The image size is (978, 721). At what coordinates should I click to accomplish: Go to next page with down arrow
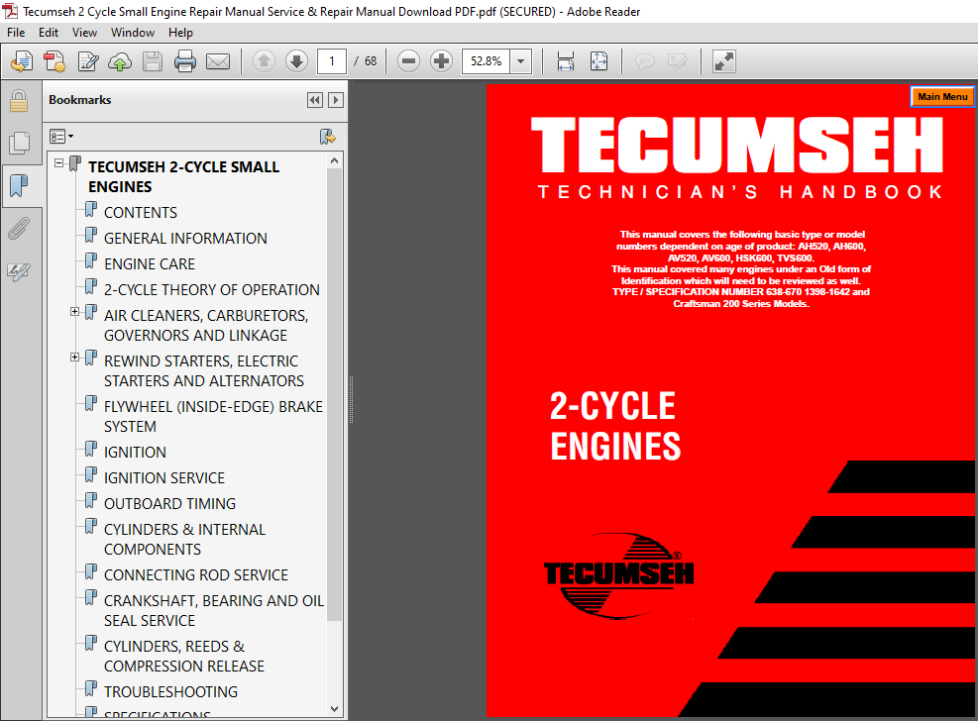pyautogui.click(x=297, y=61)
